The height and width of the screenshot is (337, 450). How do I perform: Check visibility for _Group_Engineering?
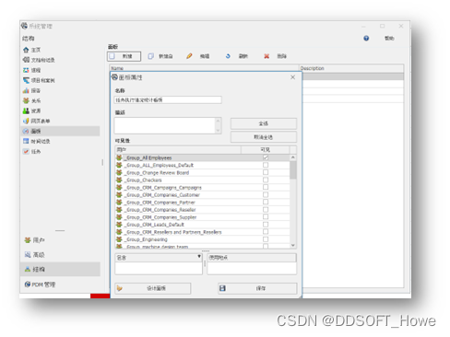(266, 239)
